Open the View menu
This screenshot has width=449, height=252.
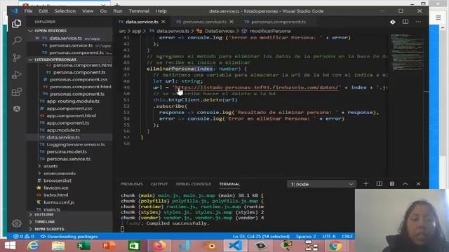coord(88,11)
